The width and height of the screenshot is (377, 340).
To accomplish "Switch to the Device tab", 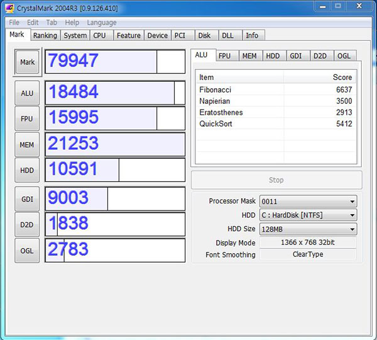I will tap(158, 35).
